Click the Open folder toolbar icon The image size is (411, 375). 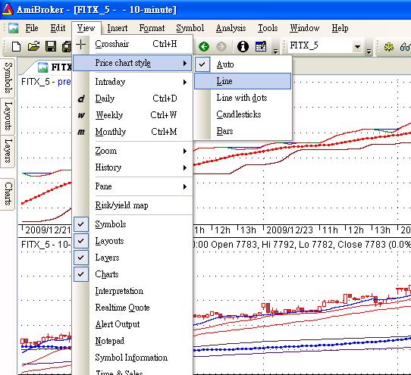[x=34, y=46]
